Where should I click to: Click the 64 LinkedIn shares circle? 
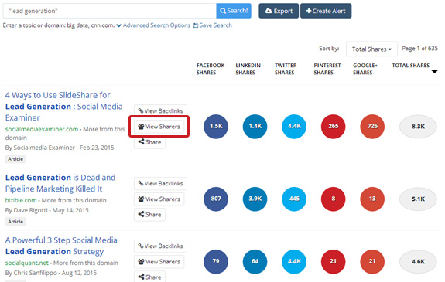point(255,262)
